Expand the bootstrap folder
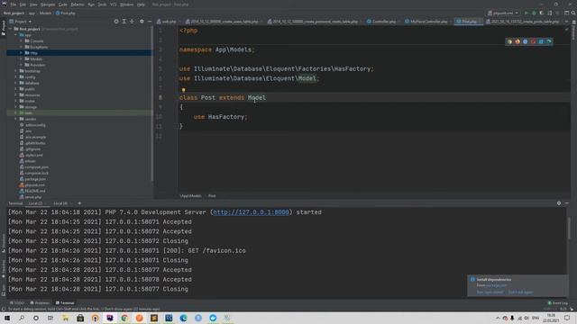 (16, 71)
